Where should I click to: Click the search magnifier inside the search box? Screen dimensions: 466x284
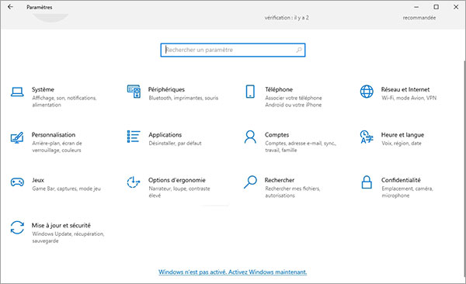(299, 50)
